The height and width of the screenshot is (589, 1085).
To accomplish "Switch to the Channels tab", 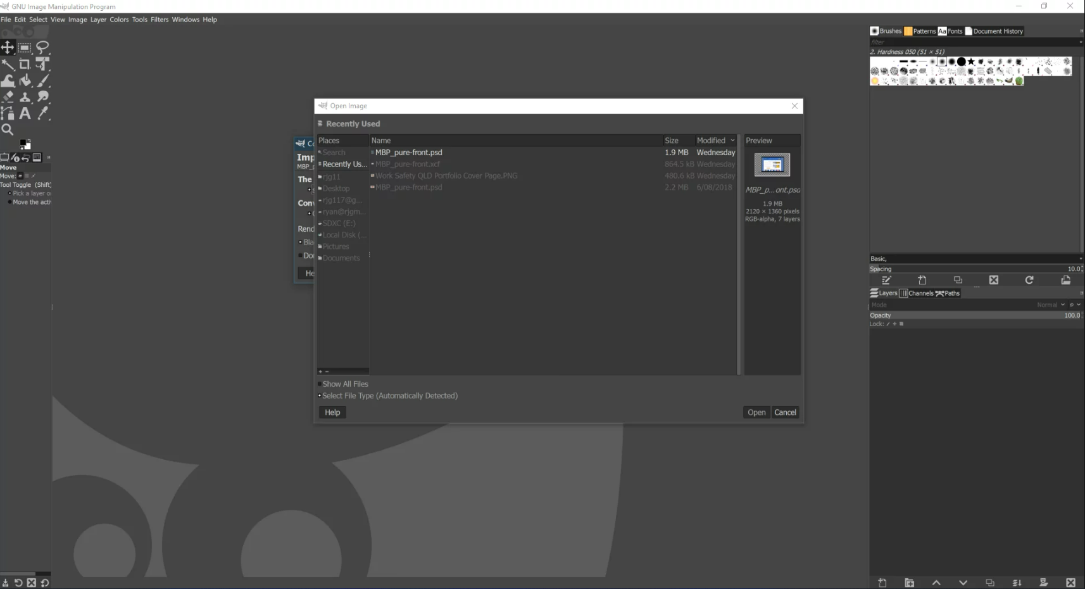I will coord(916,293).
